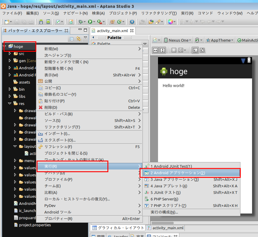258x237 pixels.
Task: Expand the bin folder
Action: pyautogui.click(x=10, y=89)
